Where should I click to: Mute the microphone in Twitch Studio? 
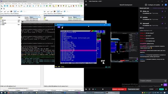pos(93,89)
